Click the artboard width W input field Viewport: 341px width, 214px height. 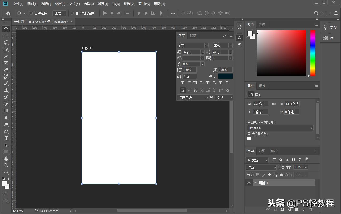pos(260,104)
